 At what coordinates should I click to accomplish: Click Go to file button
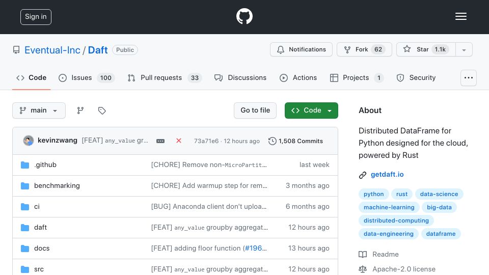[x=255, y=111]
